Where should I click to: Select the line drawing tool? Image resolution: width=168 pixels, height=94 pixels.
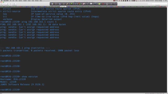coord(95,4)
